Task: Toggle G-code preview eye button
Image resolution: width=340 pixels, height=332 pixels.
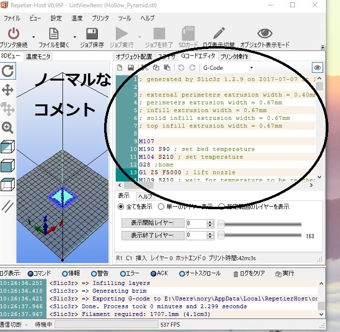Action: click(317, 67)
